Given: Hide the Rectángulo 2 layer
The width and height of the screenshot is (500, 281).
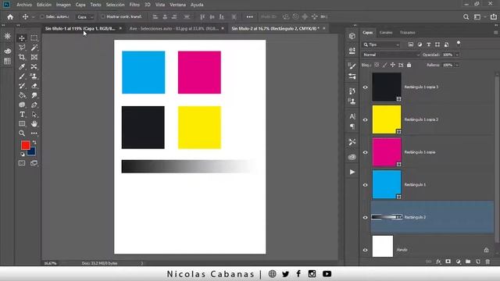Looking at the screenshot, I should (x=366, y=218).
